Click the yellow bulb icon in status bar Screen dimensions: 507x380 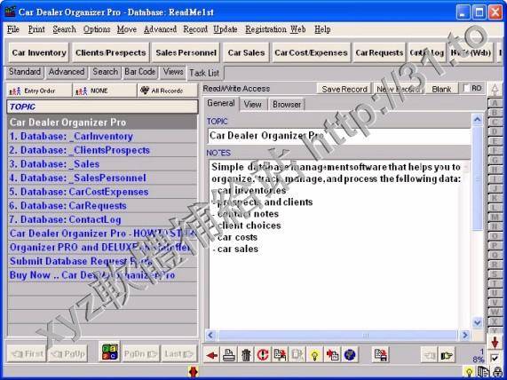click(x=469, y=372)
